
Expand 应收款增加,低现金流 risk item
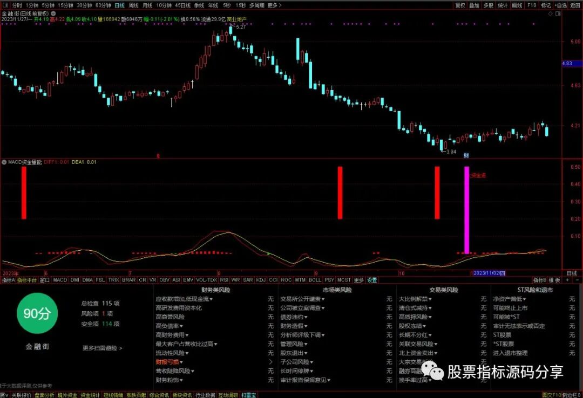pos(184,299)
